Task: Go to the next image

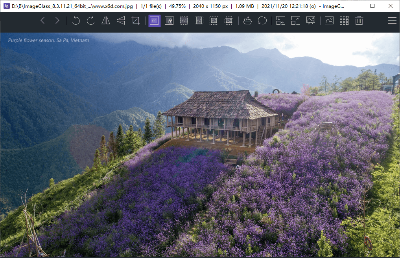Action: (57, 20)
